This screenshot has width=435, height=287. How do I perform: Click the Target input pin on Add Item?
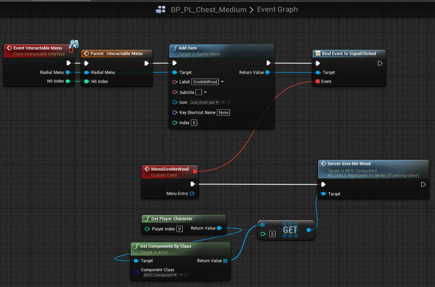coord(175,72)
